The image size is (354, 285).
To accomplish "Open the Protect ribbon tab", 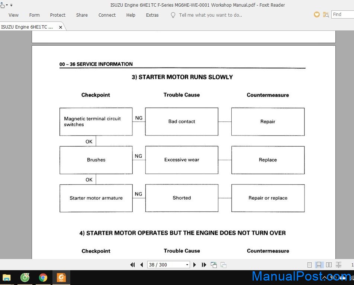I will pyautogui.click(x=58, y=15).
